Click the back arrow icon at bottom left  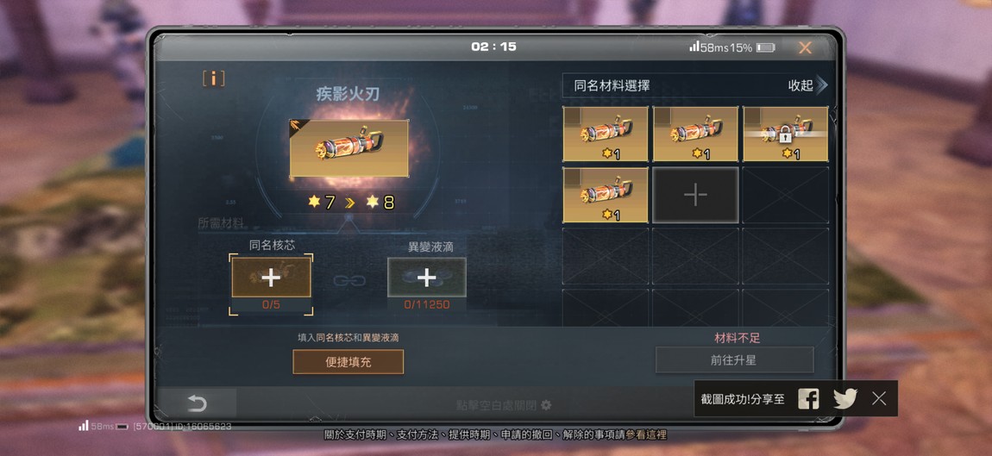pos(197,403)
